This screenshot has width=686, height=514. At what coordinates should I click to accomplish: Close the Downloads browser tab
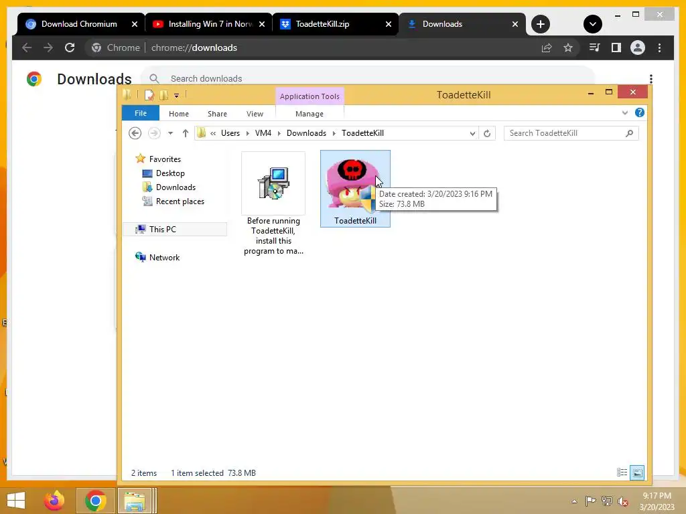[x=515, y=24]
